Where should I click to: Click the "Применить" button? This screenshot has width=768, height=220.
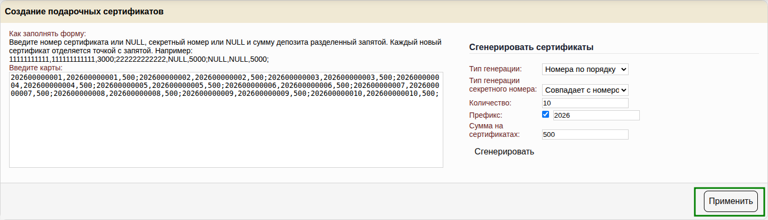[x=731, y=201]
